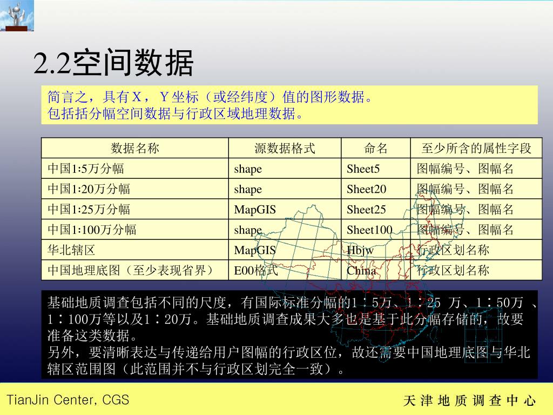Click "图幅编号、图幅名" in the Sheet5 row
The image size is (553, 415).
(476, 169)
